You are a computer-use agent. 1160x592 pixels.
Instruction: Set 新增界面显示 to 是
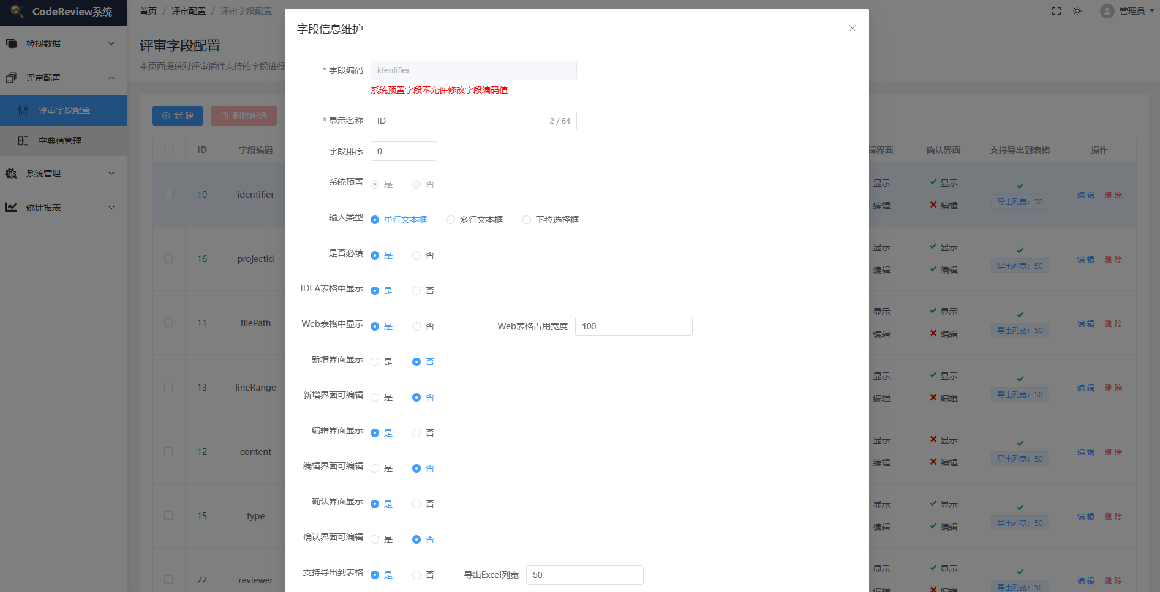(375, 362)
